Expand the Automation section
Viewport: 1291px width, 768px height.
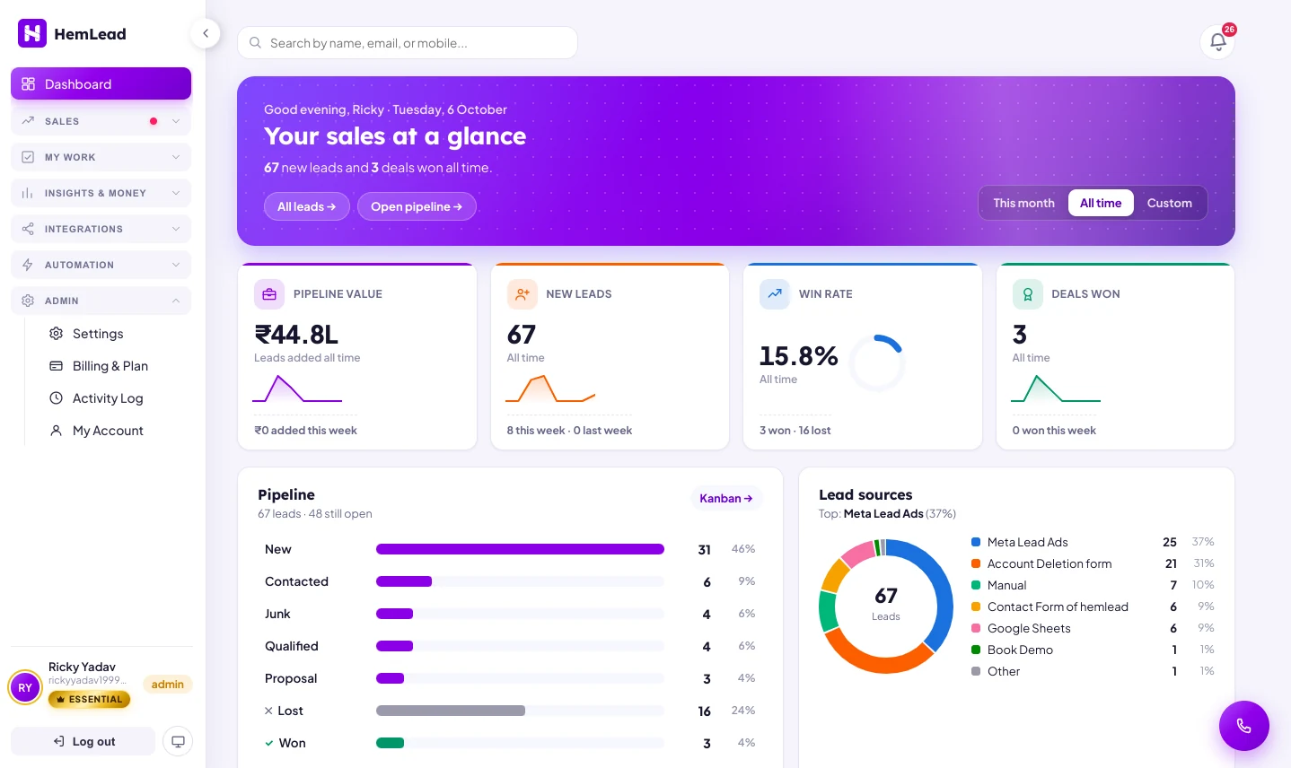101,265
